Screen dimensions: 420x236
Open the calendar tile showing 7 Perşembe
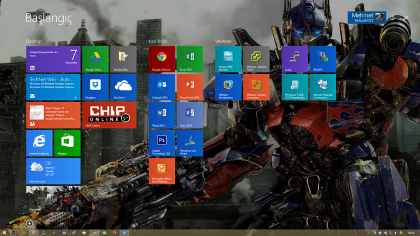(x=53, y=59)
